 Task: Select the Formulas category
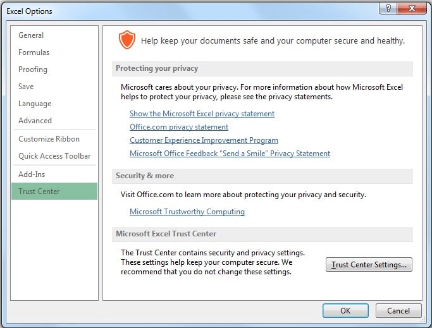[x=54, y=52]
